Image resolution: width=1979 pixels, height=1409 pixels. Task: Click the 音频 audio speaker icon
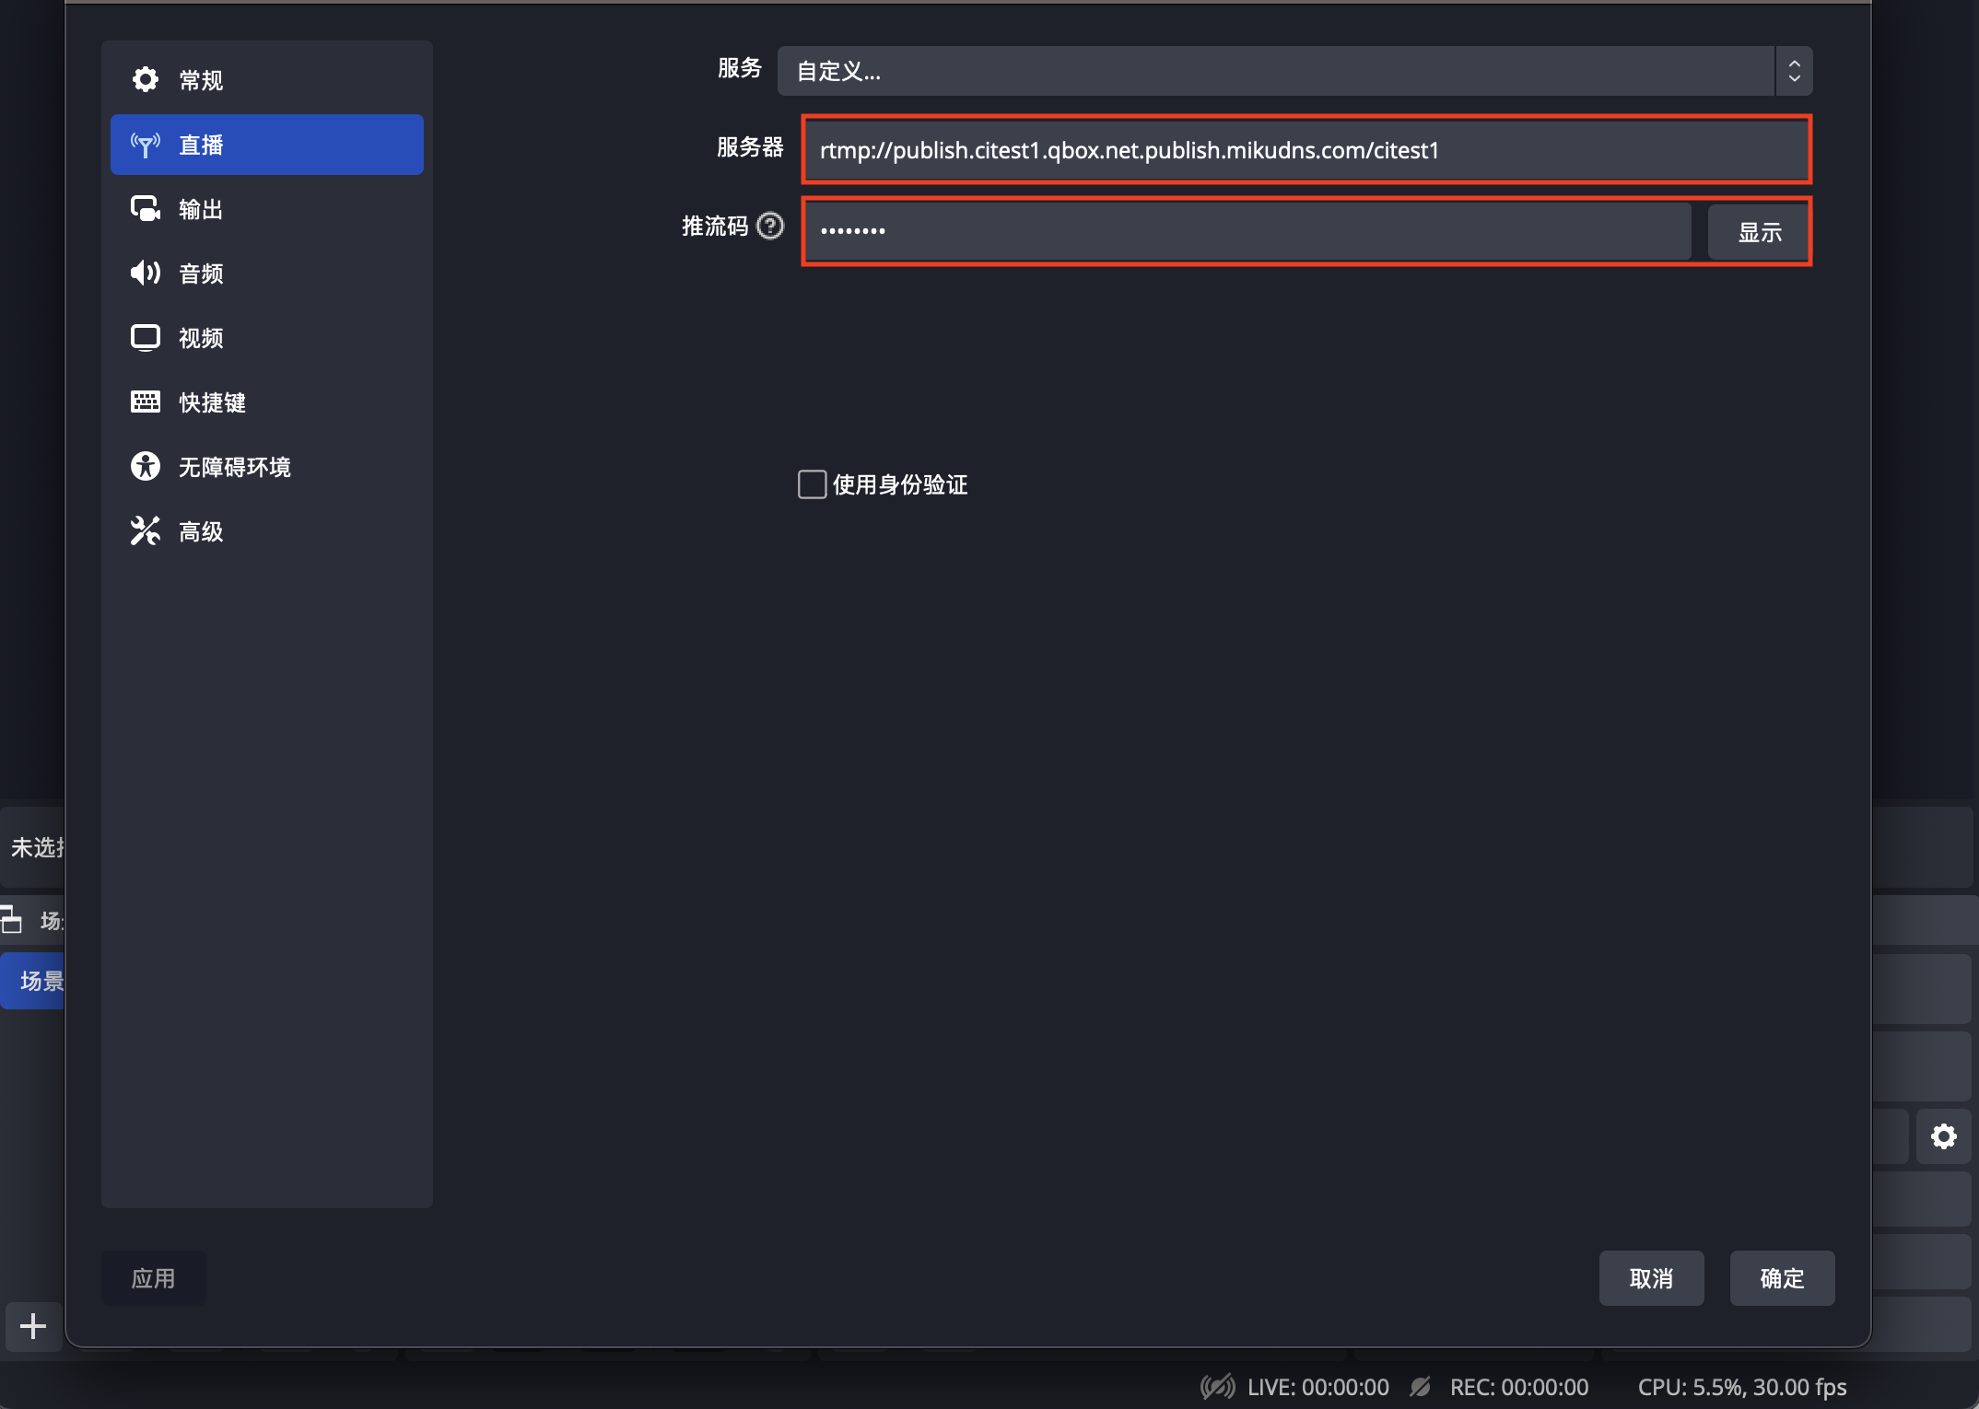[146, 273]
